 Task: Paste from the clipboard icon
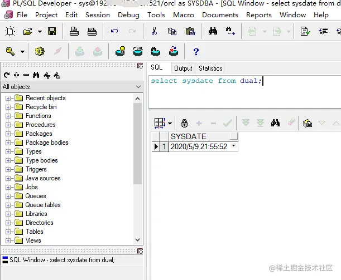[x=190, y=31]
